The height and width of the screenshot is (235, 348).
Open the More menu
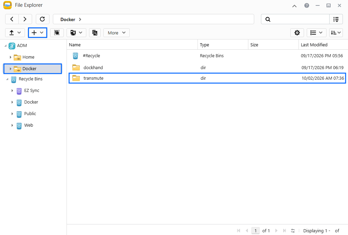(117, 33)
